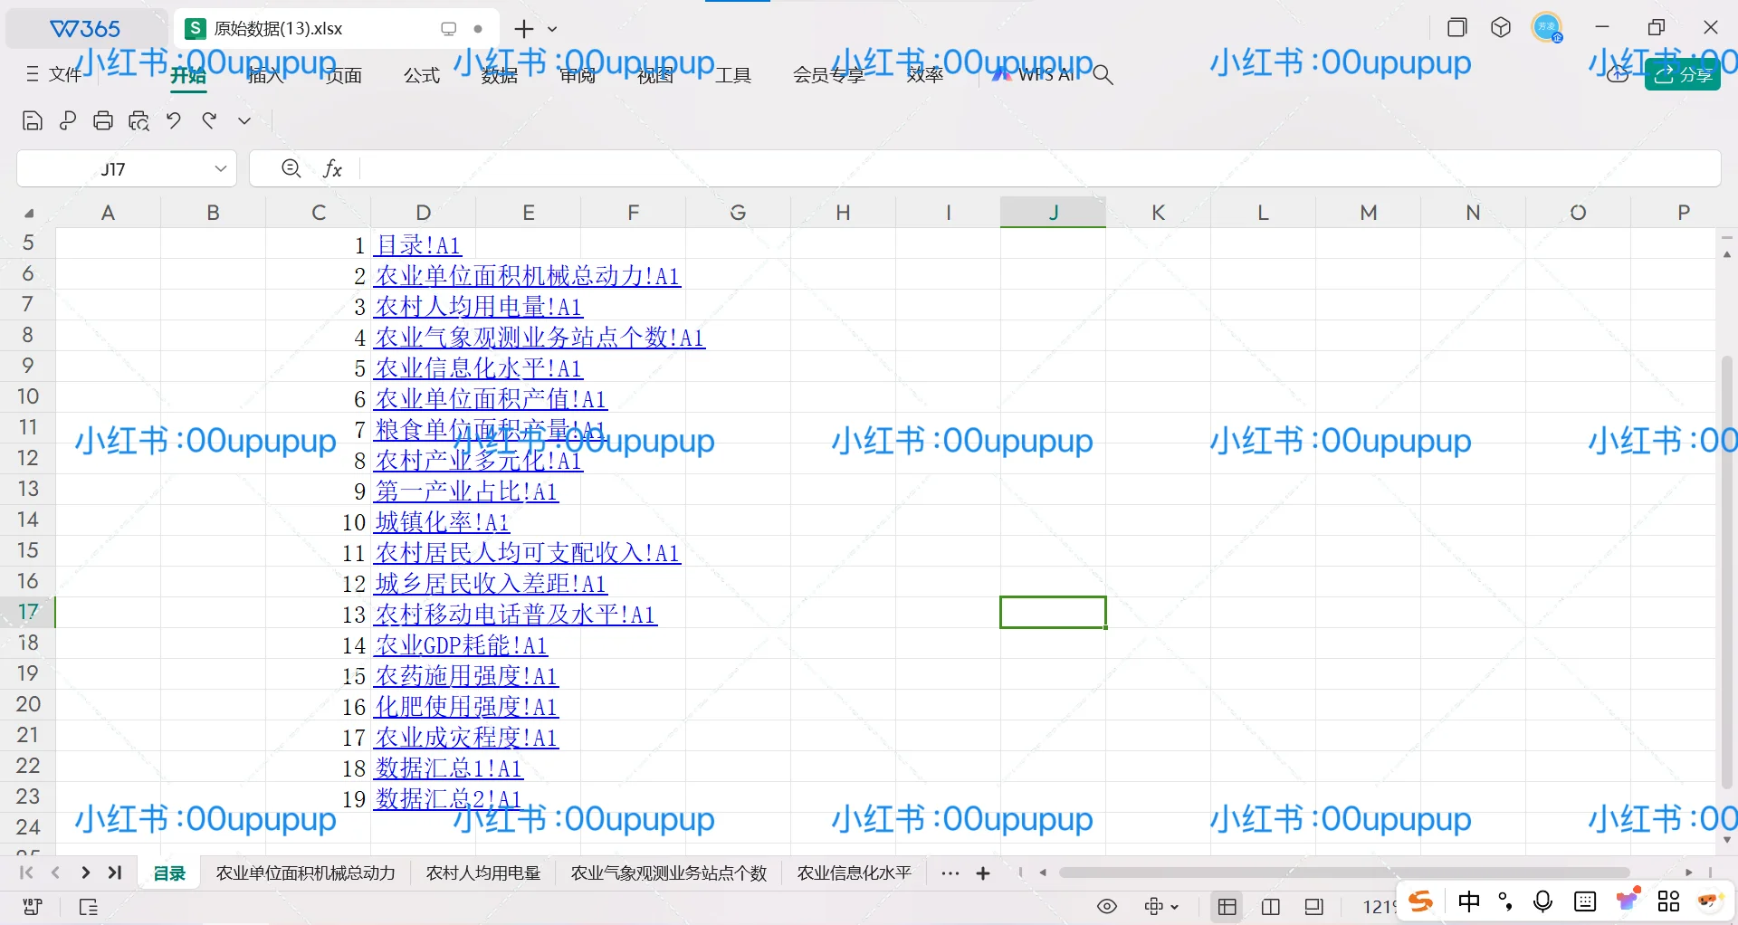The image size is (1738, 925).
Task: Open hyperlink 农村人均用电量!A1
Action: tap(479, 307)
